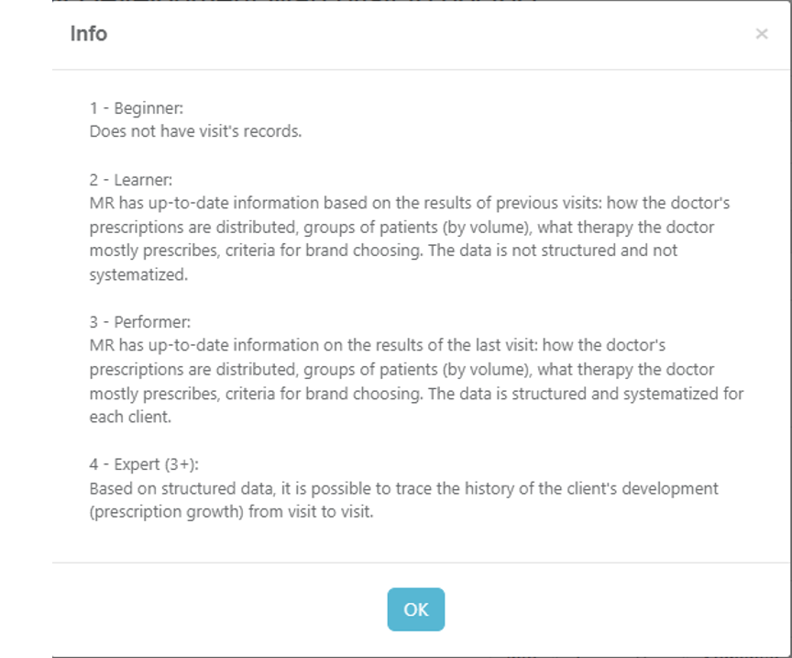
Task: Click "Does not have visit's records." text
Action: tap(195, 131)
